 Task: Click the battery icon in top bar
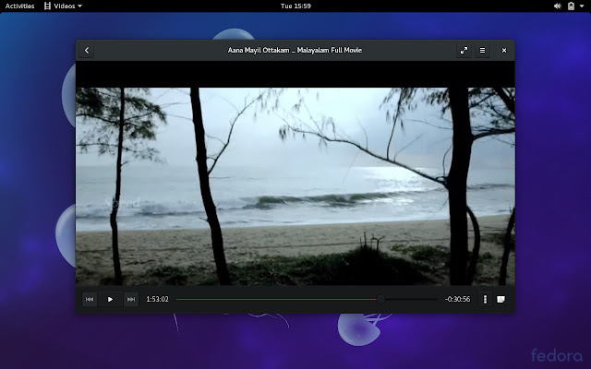tap(571, 6)
